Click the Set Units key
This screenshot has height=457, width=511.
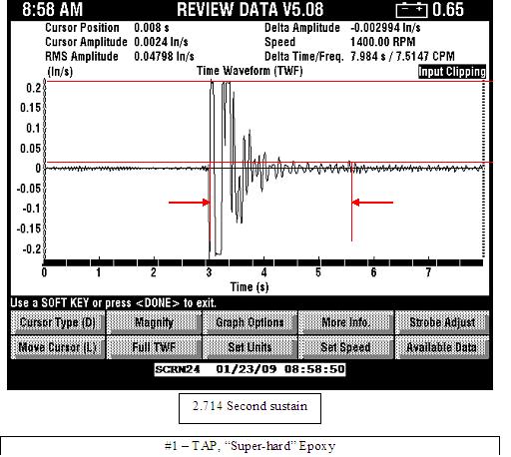pos(250,347)
